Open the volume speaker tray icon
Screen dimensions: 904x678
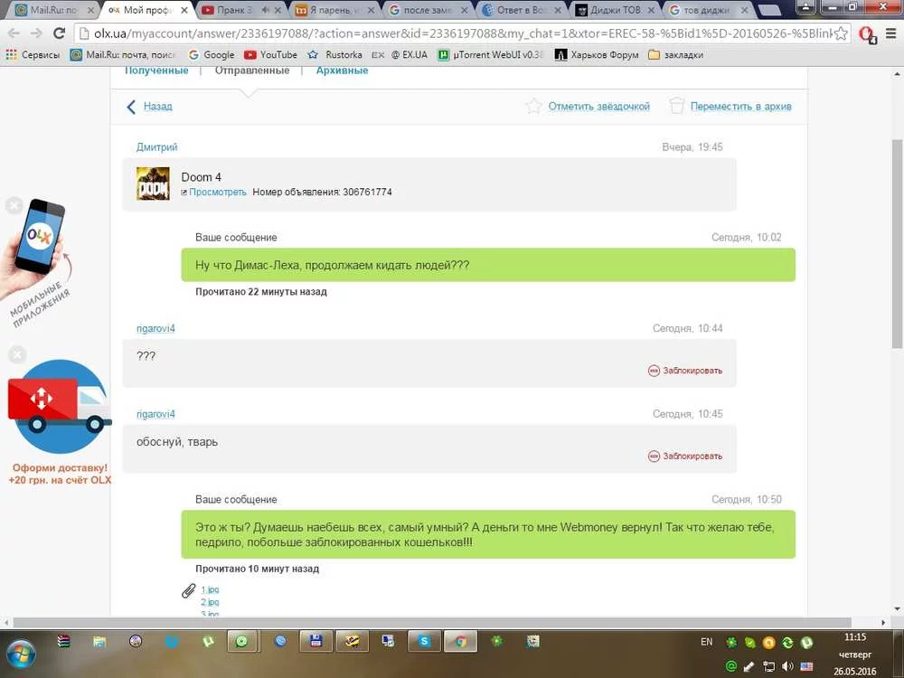[x=787, y=667]
